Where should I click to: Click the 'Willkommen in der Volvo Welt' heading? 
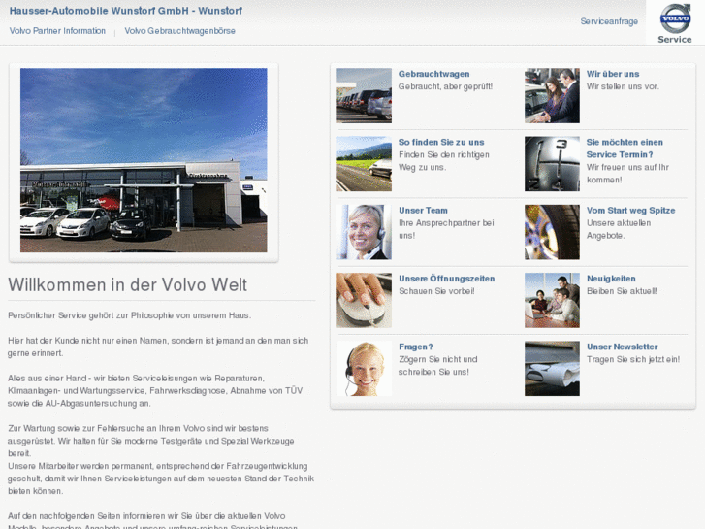(x=128, y=285)
